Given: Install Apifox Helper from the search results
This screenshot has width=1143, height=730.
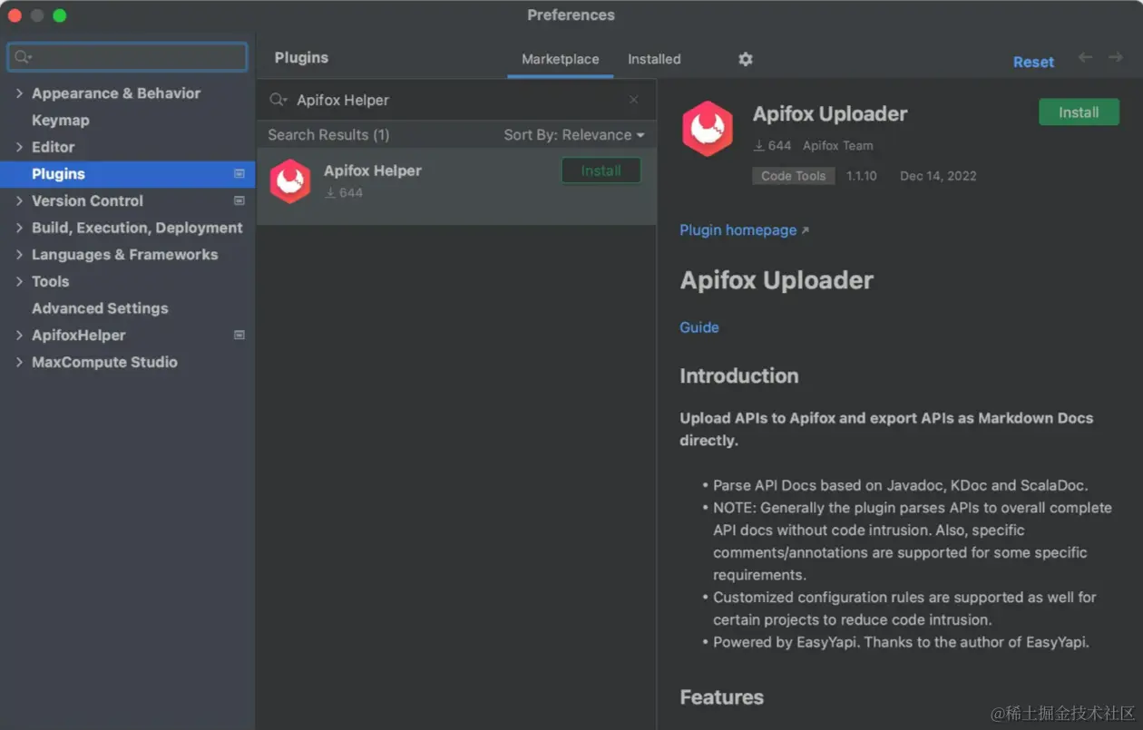Looking at the screenshot, I should 601,170.
